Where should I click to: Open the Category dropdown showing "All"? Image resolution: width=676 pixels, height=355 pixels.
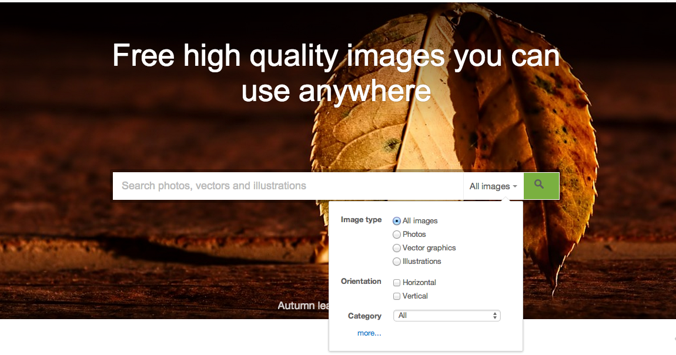tap(447, 315)
